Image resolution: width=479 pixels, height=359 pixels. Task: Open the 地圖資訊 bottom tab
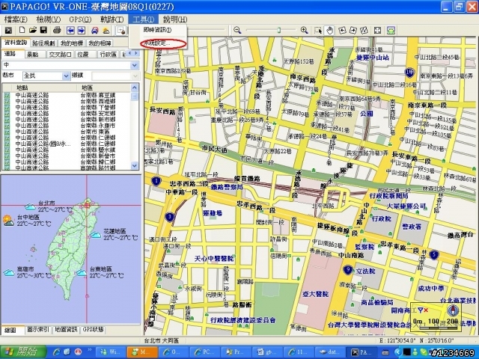coord(66,330)
